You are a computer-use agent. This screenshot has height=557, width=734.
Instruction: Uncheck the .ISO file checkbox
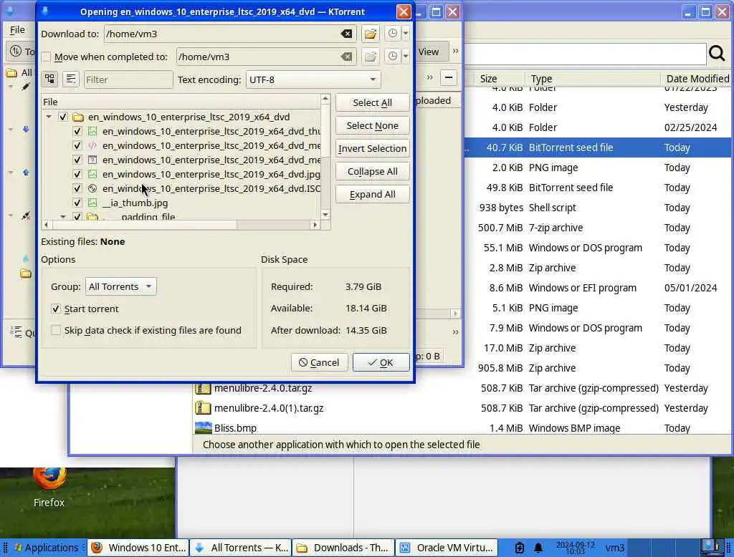(77, 188)
